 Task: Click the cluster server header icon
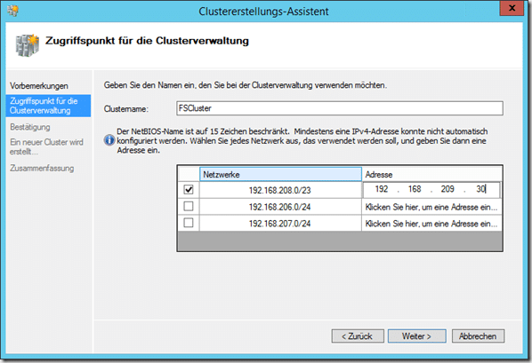click(28, 45)
